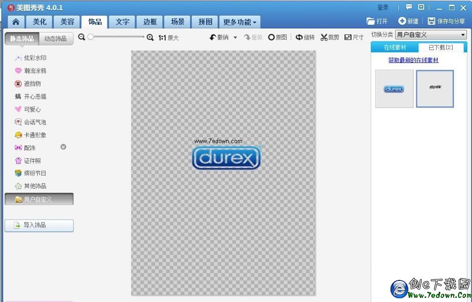Switch to 动态饰品 tab

56,39
